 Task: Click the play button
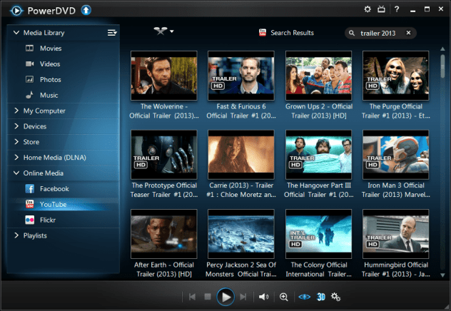pos(225,297)
